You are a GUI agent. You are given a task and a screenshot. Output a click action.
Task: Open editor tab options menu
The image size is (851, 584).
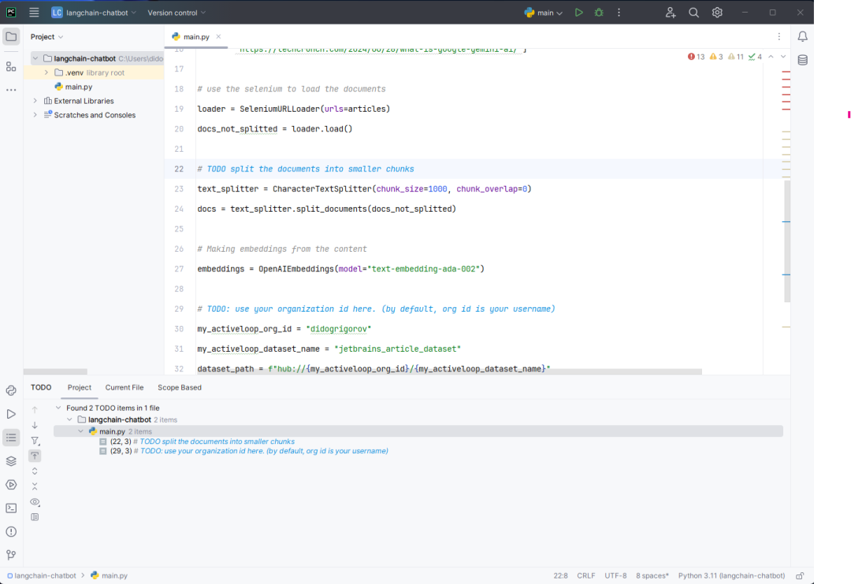[779, 37]
